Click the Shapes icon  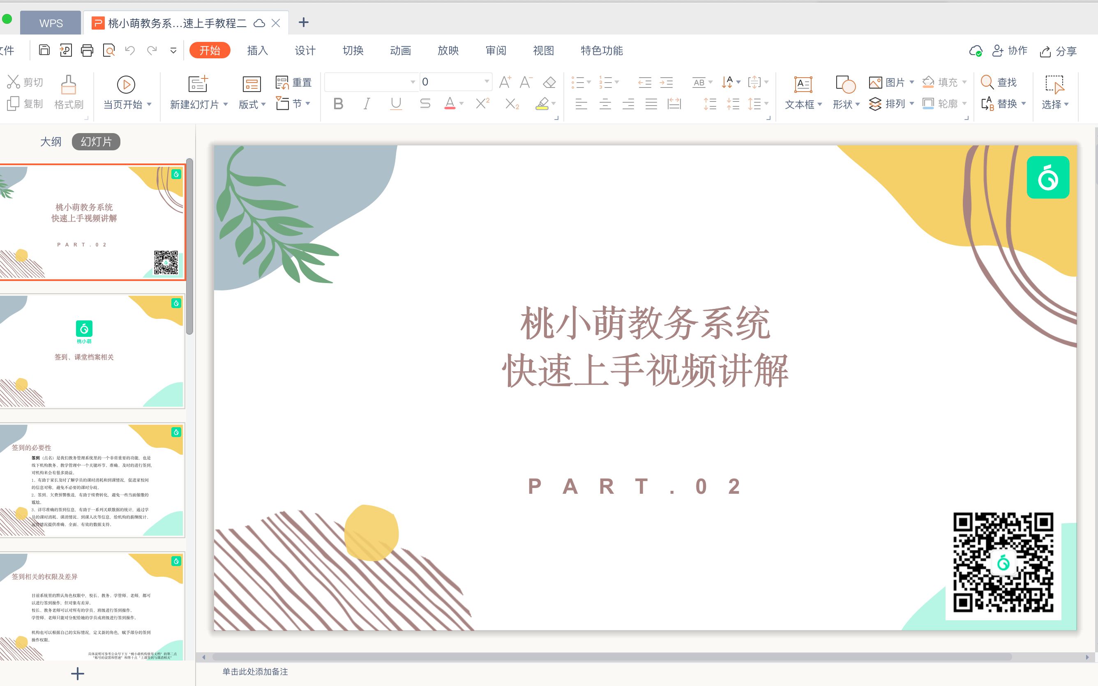coord(845,84)
